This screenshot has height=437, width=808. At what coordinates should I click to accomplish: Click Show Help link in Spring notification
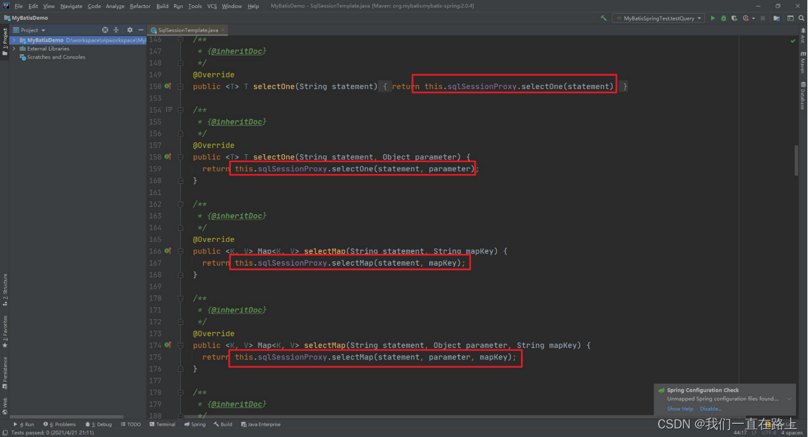click(x=680, y=409)
